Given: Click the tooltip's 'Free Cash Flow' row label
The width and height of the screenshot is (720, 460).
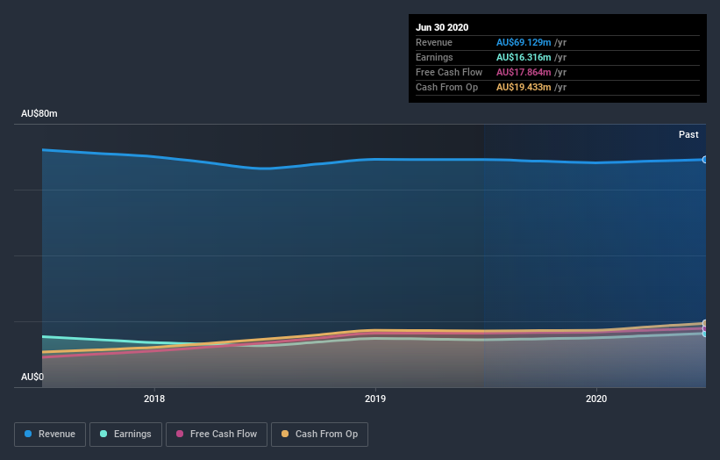Looking at the screenshot, I should [x=449, y=72].
